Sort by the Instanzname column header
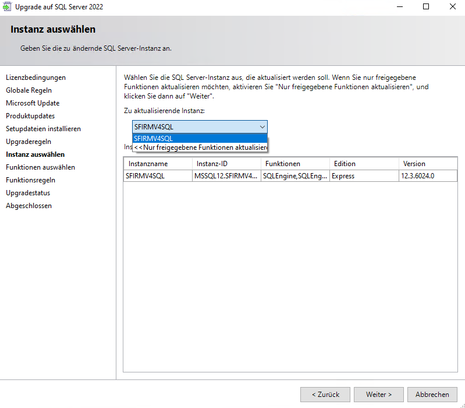The width and height of the screenshot is (465, 408). 158,164
